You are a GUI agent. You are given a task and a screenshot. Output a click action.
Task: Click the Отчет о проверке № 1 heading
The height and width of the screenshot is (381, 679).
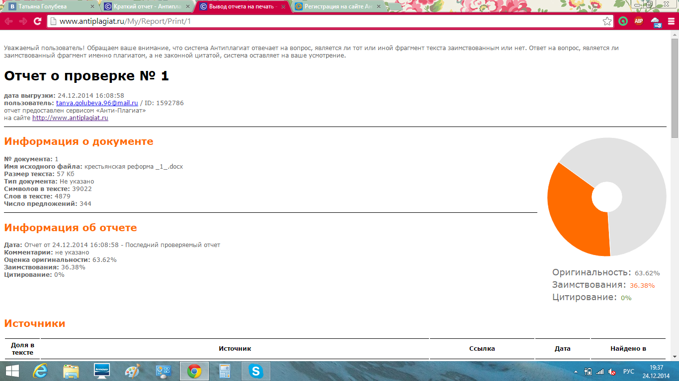point(86,76)
